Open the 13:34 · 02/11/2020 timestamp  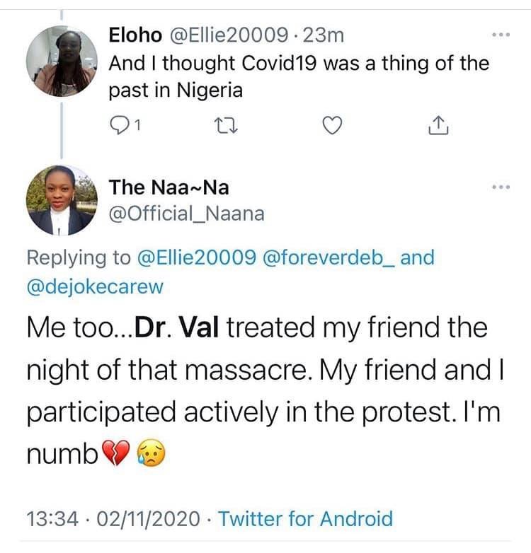coord(113,519)
